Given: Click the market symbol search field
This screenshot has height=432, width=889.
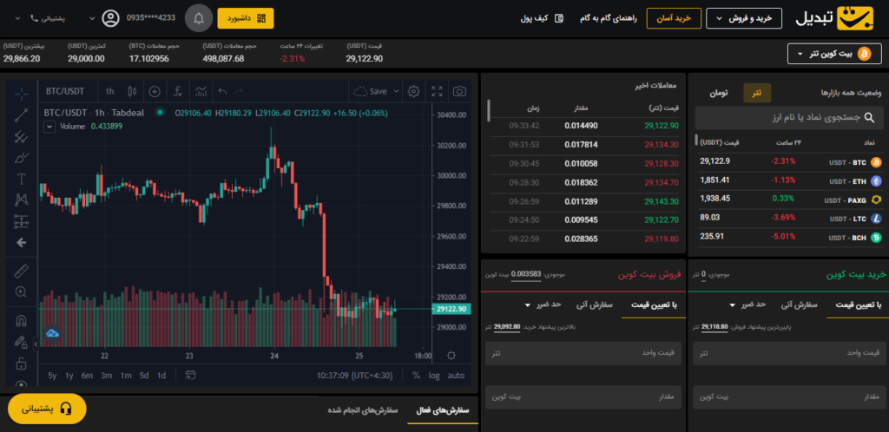Looking at the screenshot, I should pos(789,118).
